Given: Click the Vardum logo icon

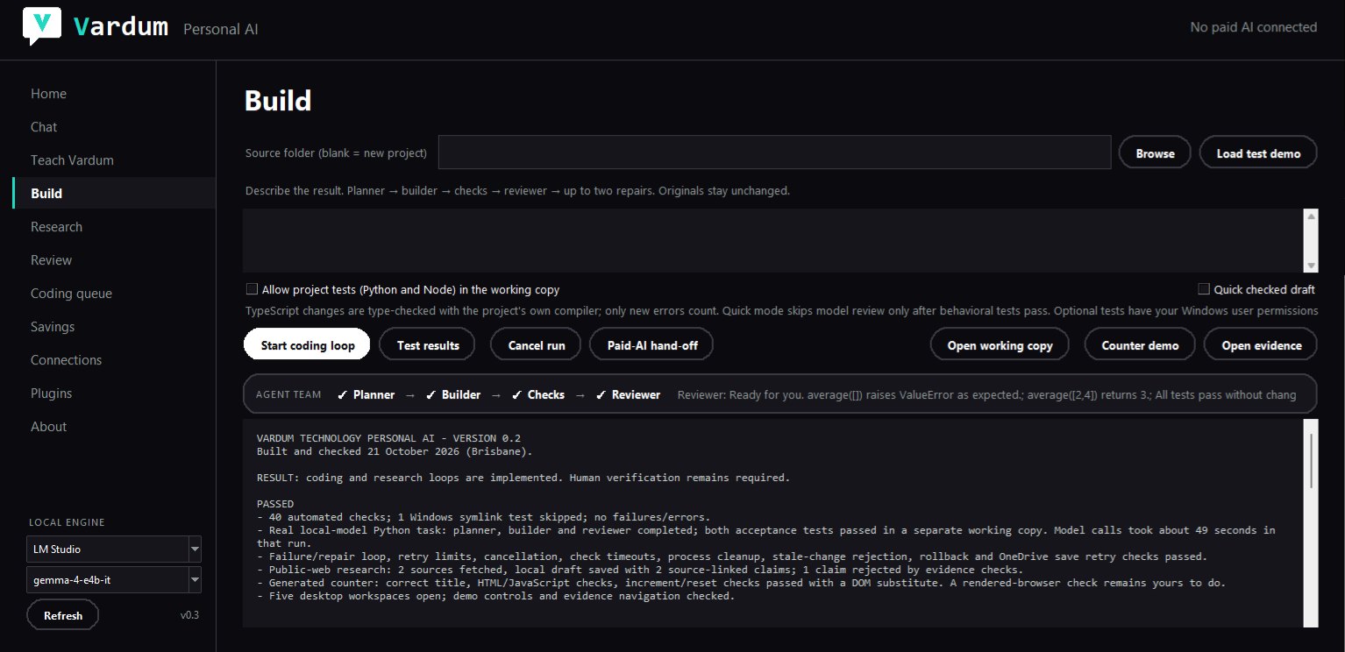Looking at the screenshot, I should 42,25.
